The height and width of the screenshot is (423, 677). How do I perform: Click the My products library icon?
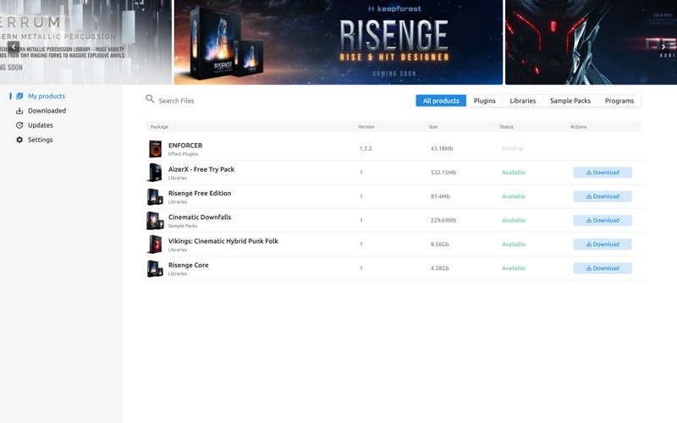19,96
